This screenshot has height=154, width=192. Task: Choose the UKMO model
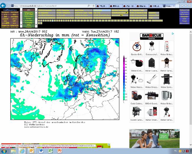pos(14,19)
